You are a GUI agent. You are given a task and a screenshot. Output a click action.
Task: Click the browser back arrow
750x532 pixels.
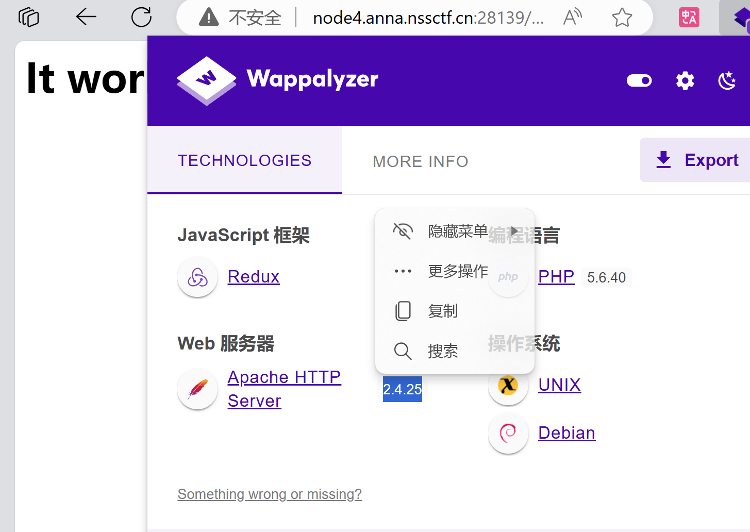click(x=86, y=17)
